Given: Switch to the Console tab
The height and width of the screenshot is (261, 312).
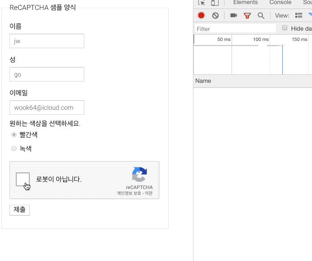Looking at the screenshot, I should (280, 2).
